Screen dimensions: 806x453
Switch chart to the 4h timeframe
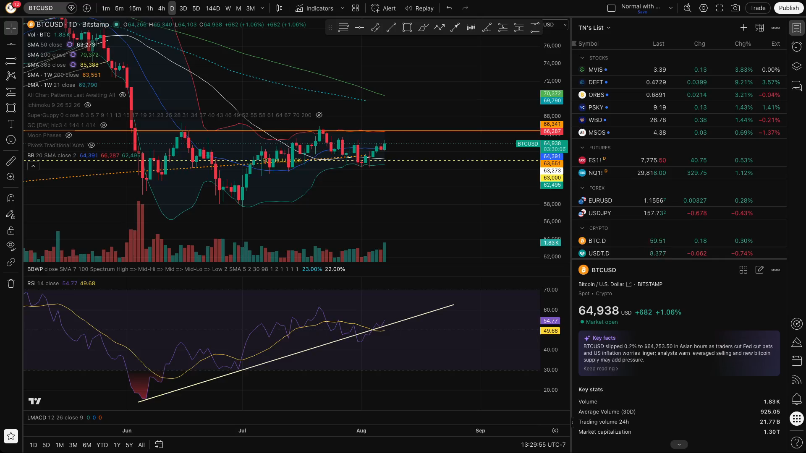point(161,8)
